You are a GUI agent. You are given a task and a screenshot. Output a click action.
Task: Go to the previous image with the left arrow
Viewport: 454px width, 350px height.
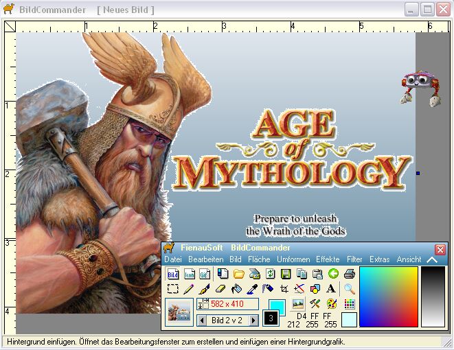[202, 320]
